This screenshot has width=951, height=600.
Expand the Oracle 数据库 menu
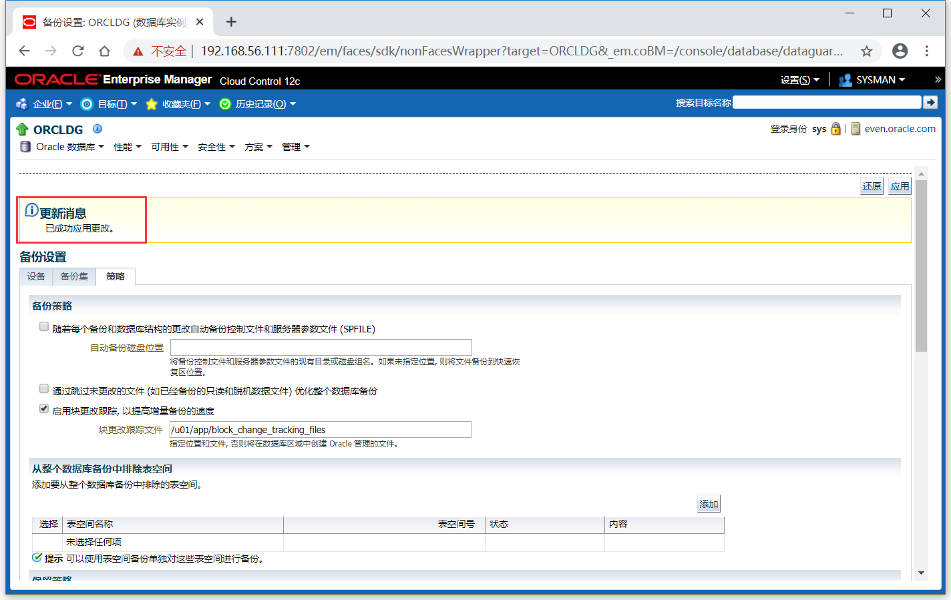(70, 147)
